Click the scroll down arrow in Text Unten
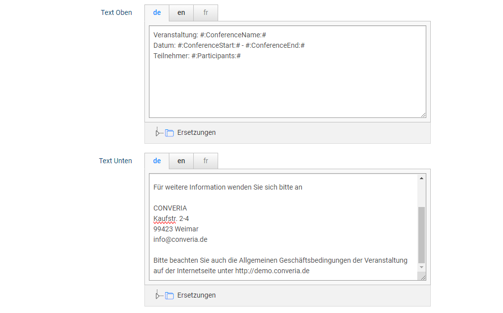This screenshot has width=503, height=313. tap(422, 267)
